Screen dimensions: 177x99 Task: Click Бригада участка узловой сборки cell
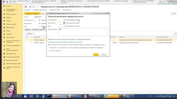(129, 43)
